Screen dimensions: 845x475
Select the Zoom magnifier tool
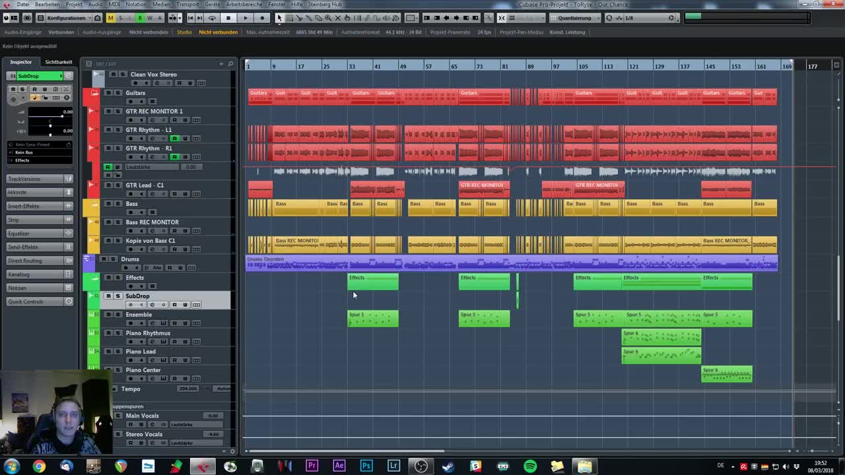[327, 18]
